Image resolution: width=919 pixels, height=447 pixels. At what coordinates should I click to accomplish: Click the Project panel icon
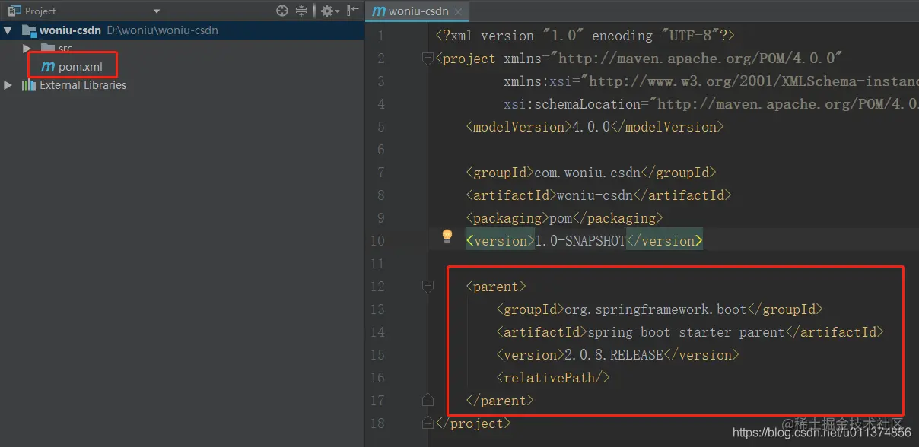click(x=14, y=11)
